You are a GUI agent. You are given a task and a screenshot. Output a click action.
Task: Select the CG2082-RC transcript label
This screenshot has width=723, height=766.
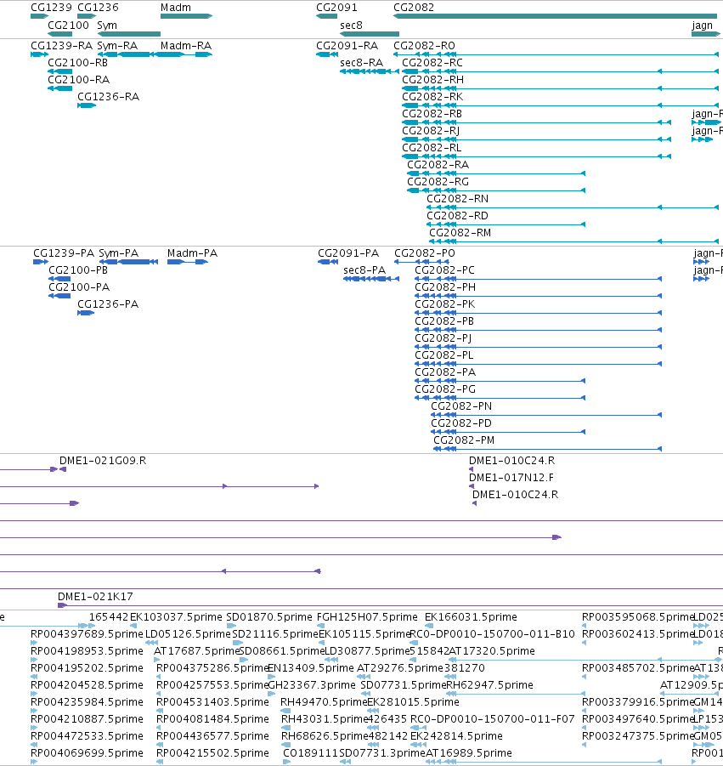point(432,63)
